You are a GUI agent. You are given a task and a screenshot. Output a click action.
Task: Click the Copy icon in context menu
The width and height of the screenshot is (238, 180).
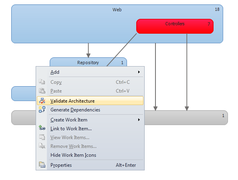[42, 82]
